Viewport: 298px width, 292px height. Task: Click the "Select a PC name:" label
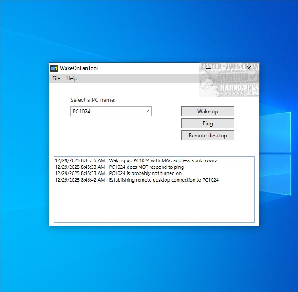pyautogui.click(x=93, y=100)
